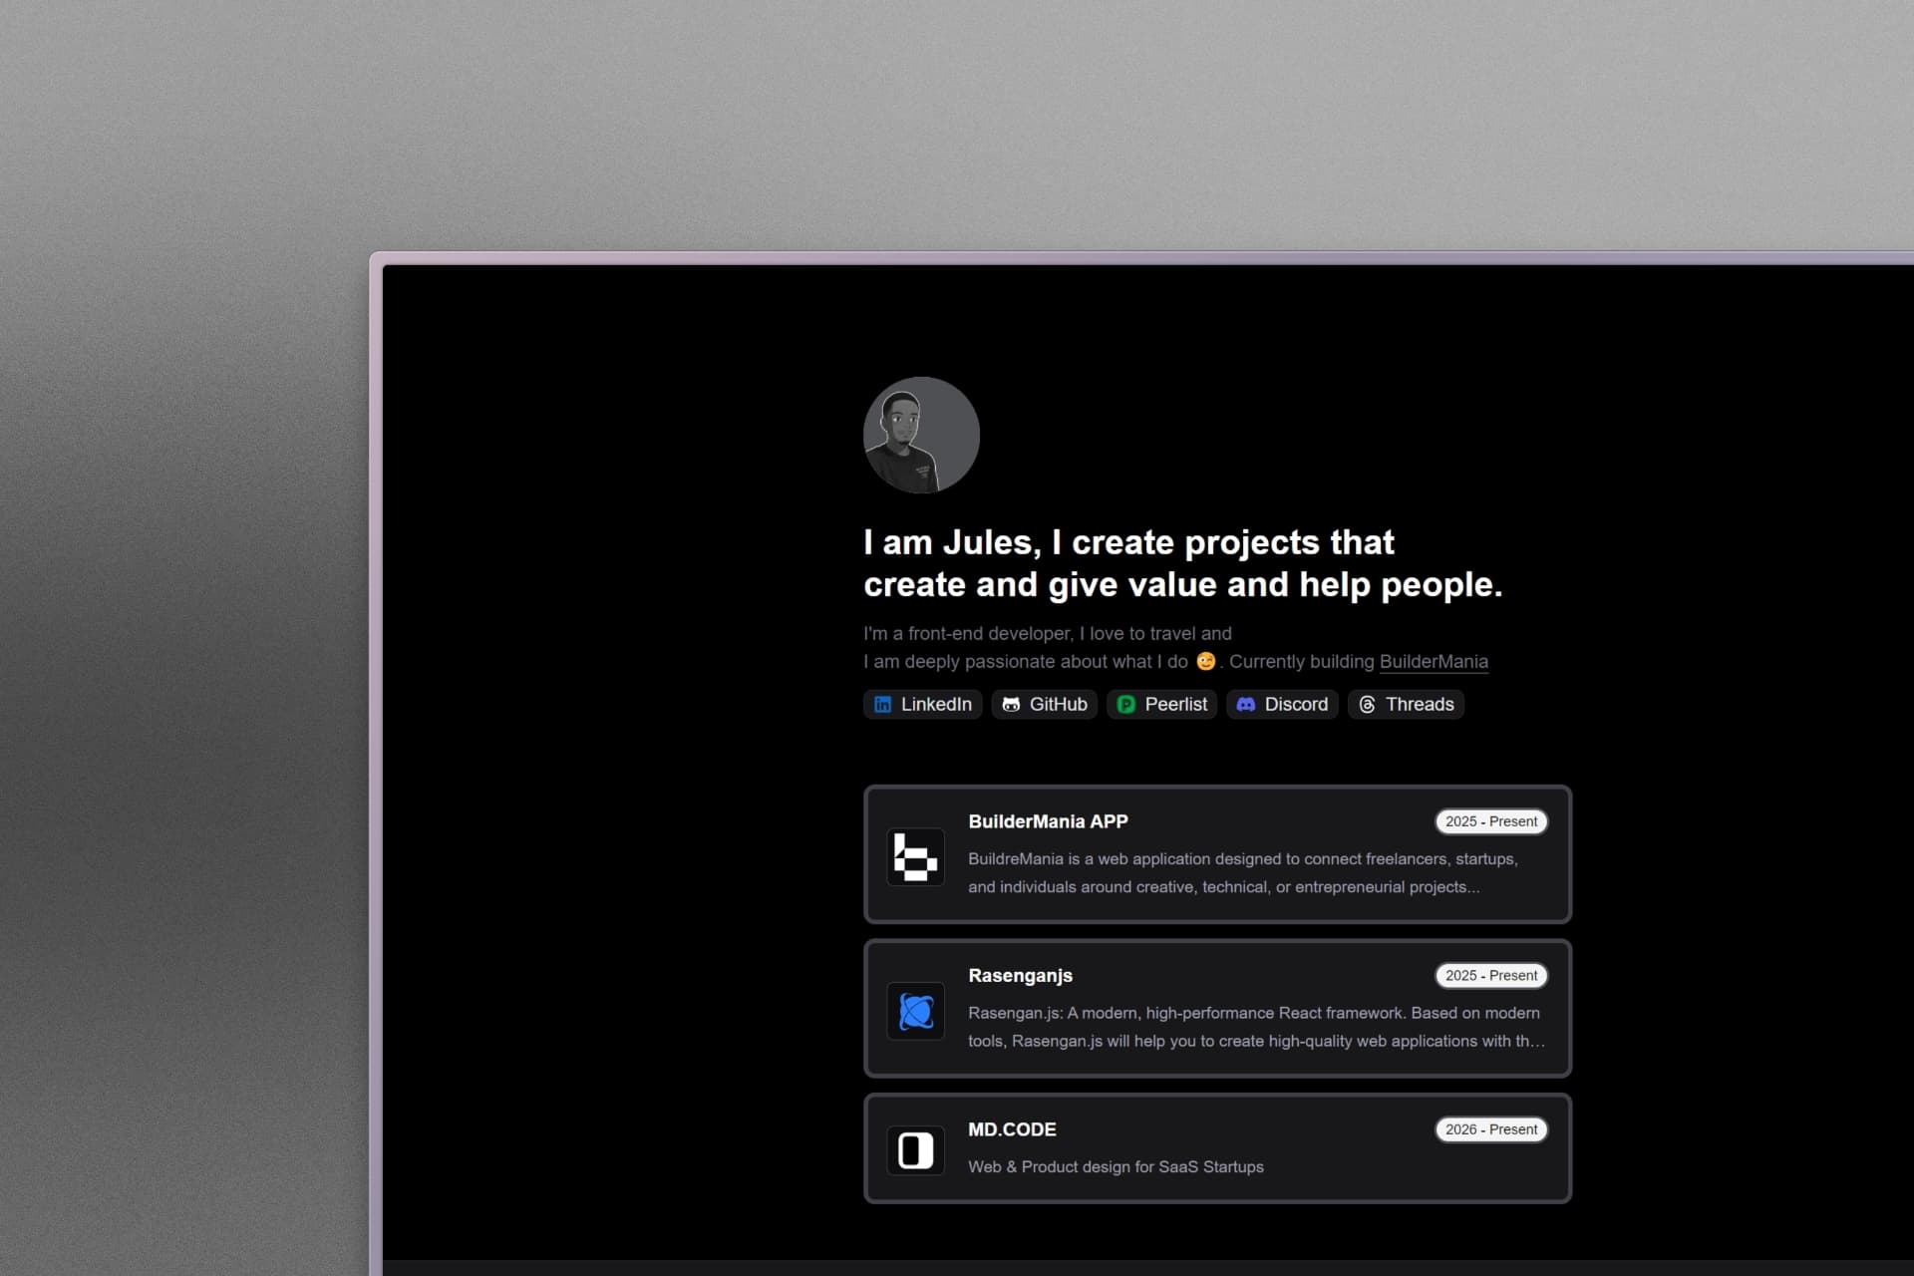This screenshot has height=1276, width=1914.
Task: Open the GitHub profile badge
Action: click(x=1045, y=705)
